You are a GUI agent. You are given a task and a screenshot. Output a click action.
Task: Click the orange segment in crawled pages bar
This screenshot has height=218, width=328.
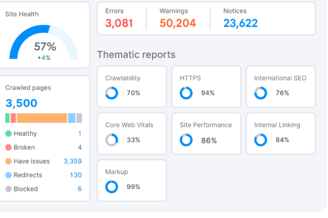42,118
